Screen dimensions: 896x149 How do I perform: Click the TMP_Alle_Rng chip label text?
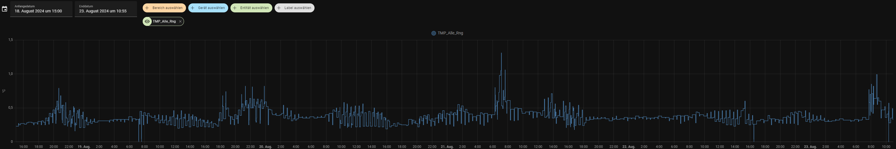164,21
